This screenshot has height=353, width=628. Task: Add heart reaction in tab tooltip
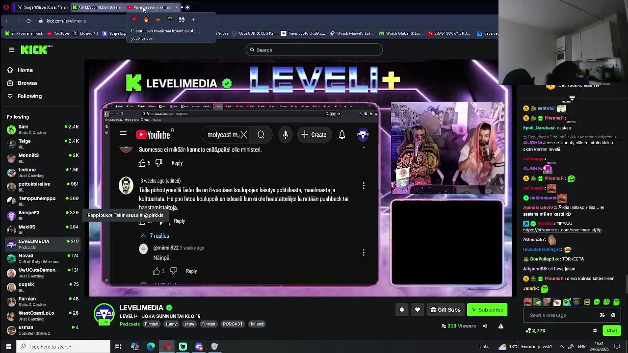[x=134, y=20]
